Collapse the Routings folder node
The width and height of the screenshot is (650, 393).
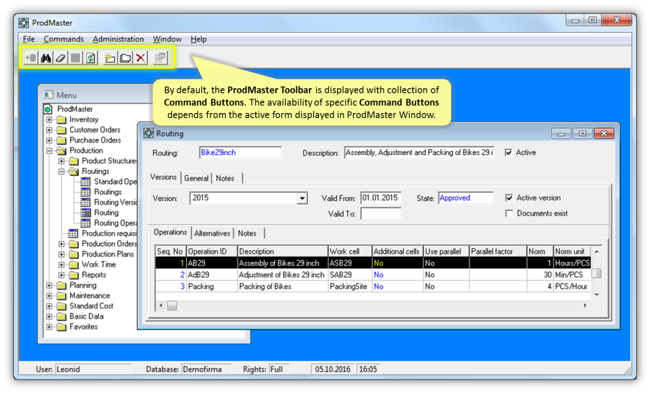click(62, 172)
